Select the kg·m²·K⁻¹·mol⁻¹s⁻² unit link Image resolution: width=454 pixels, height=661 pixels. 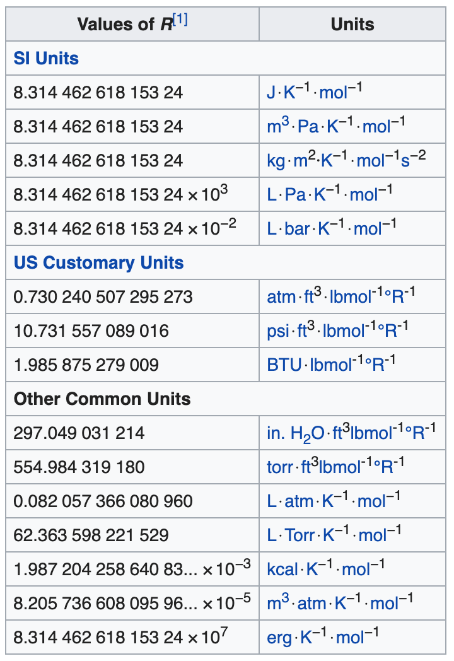(x=346, y=161)
